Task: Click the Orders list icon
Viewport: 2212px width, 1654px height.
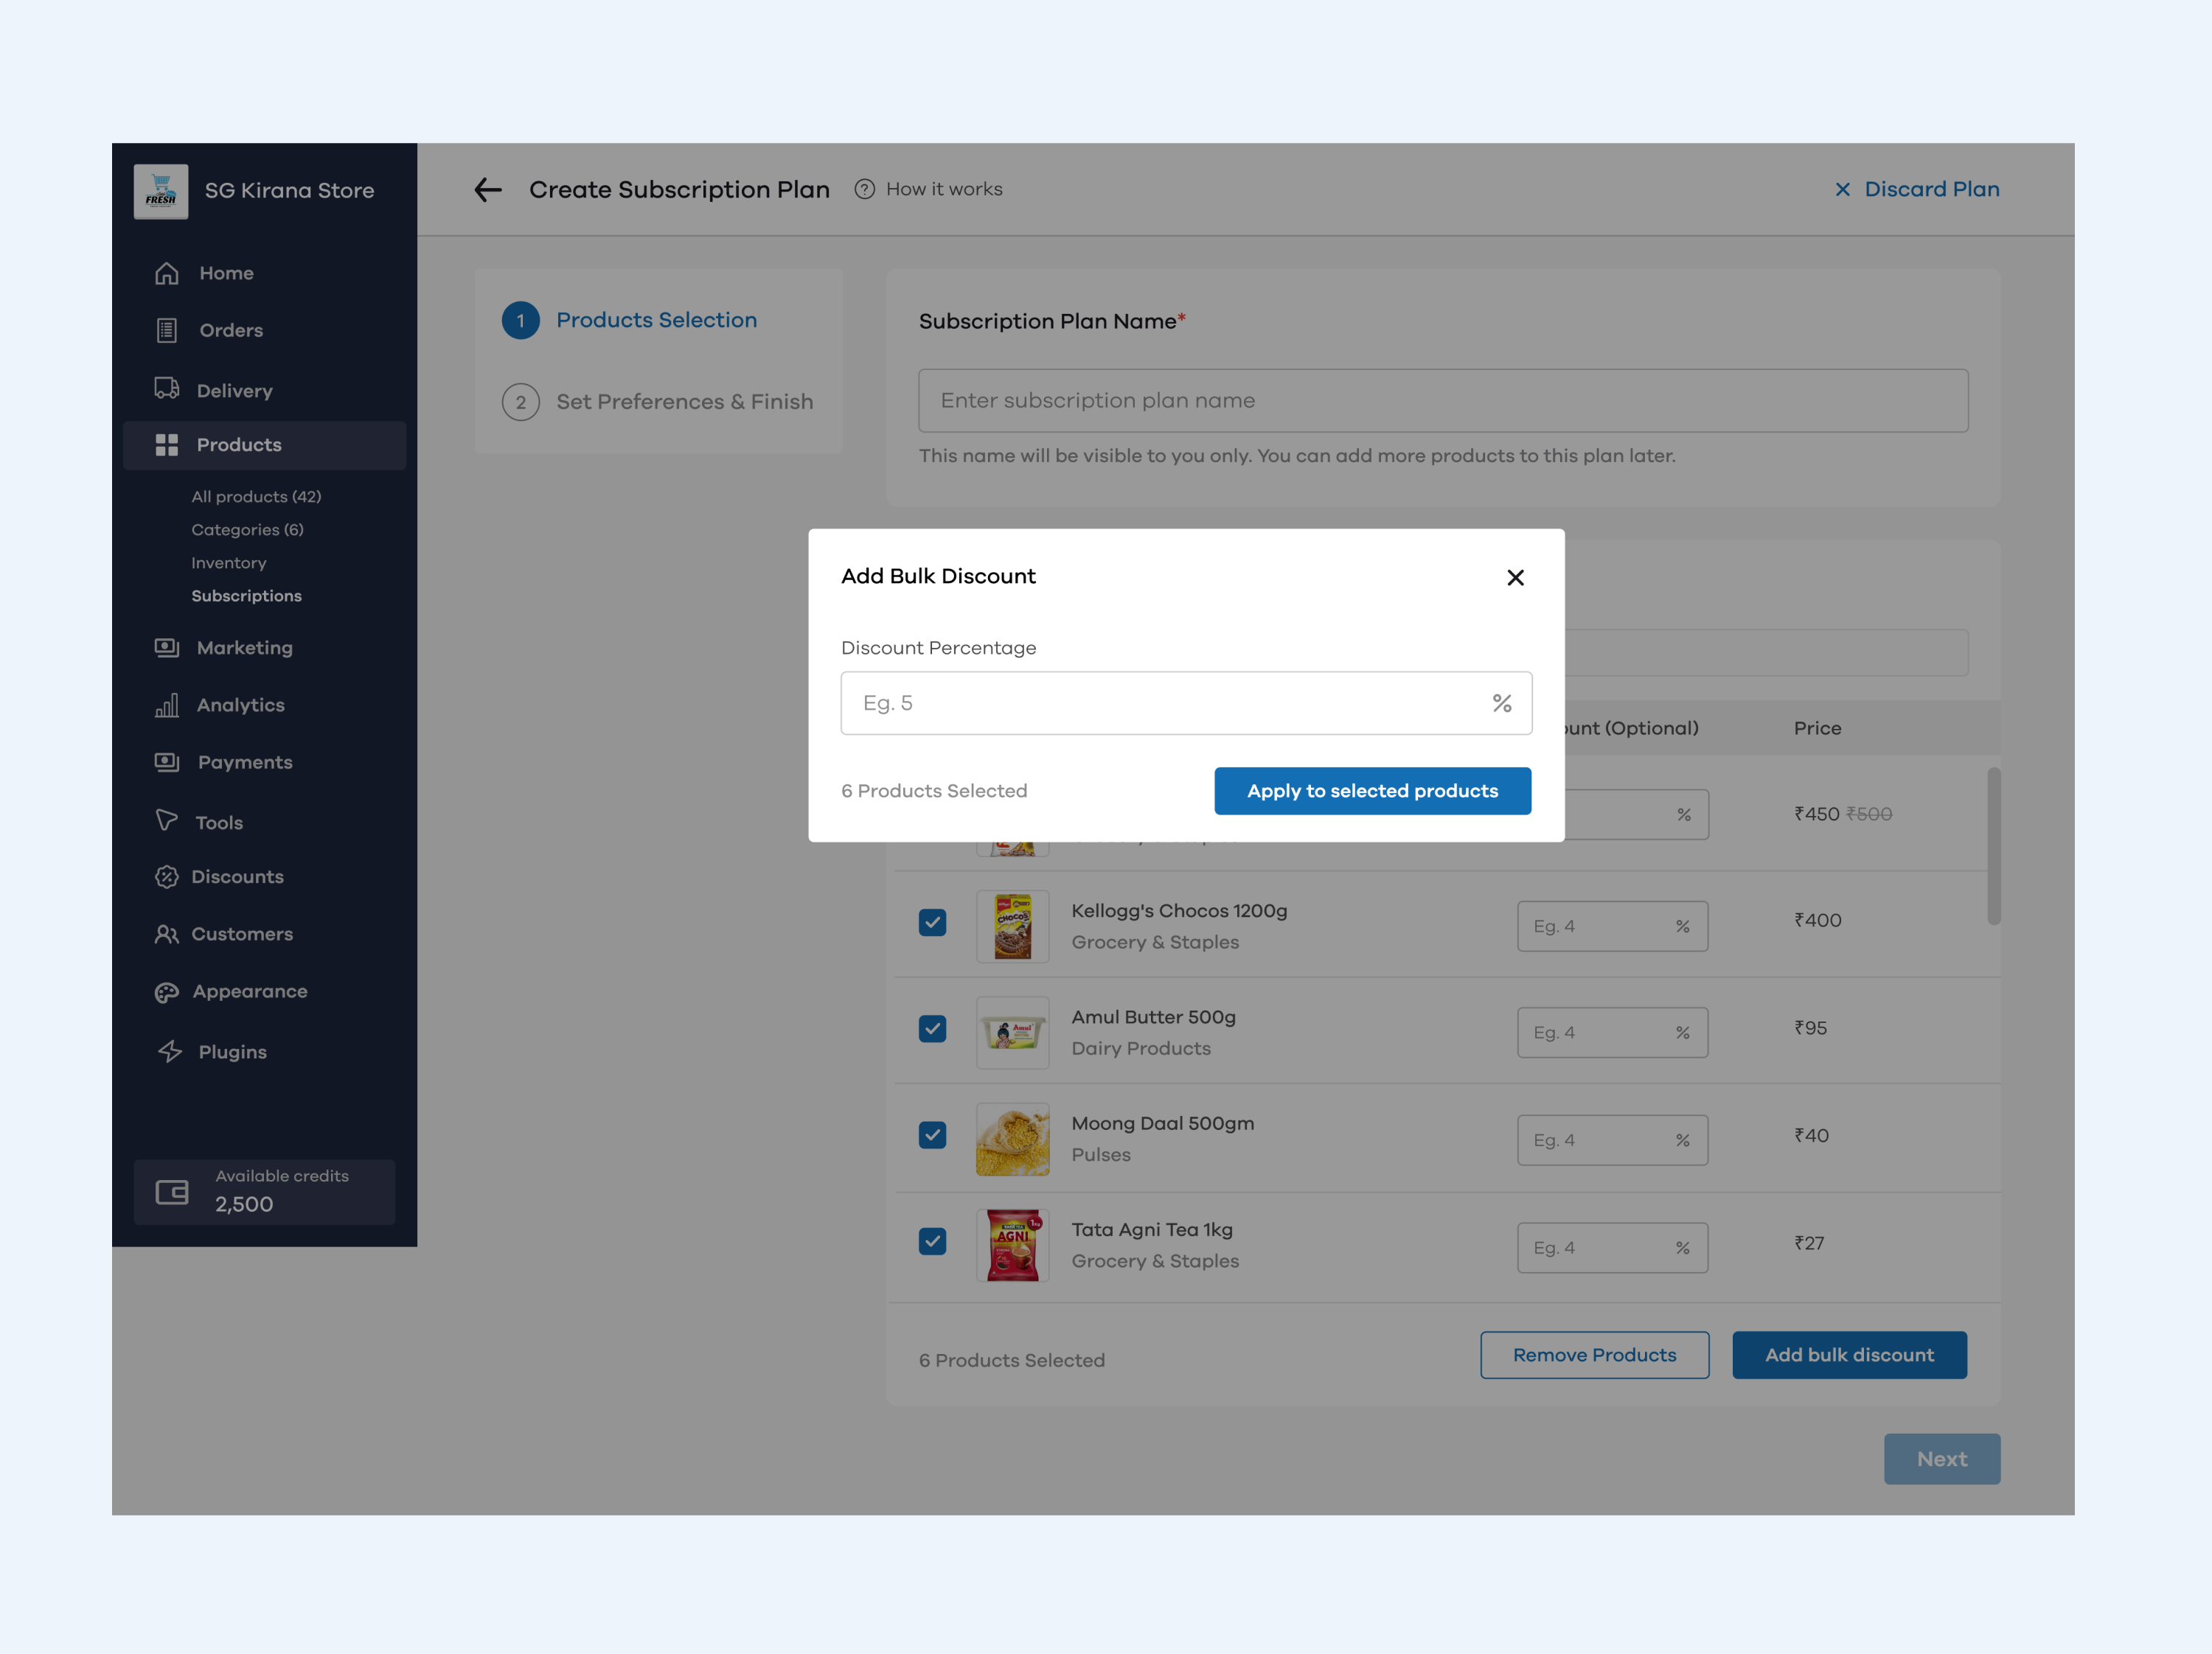Action: coord(166,329)
